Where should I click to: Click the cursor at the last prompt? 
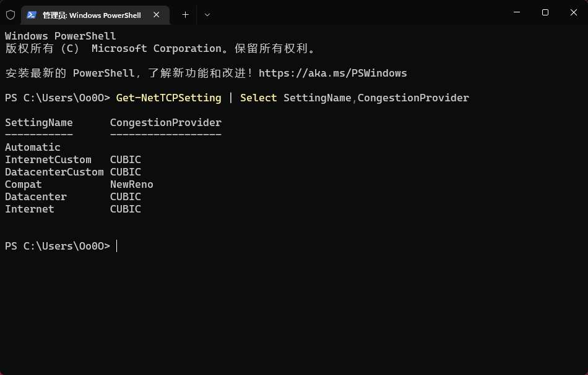point(117,246)
